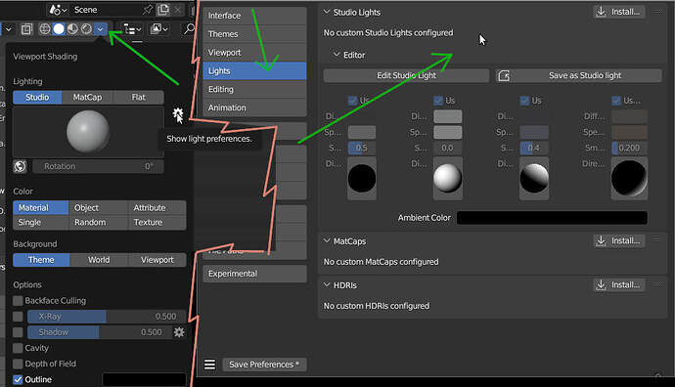The width and height of the screenshot is (675, 387).
Task: Open the viewport shading options dropdown arrow
Action: tap(101, 28)
